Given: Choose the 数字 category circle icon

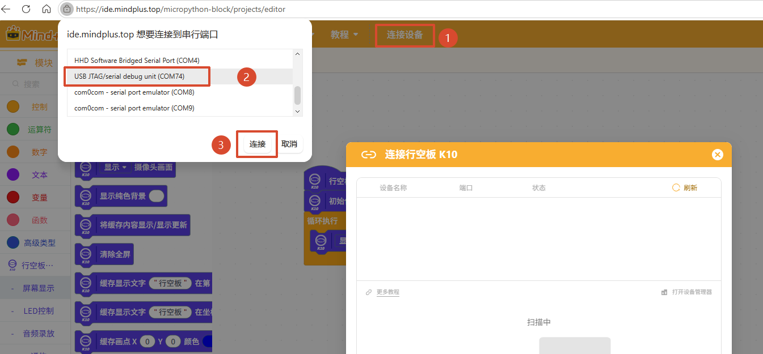Looking at the screenshot, I should point(13,152).
